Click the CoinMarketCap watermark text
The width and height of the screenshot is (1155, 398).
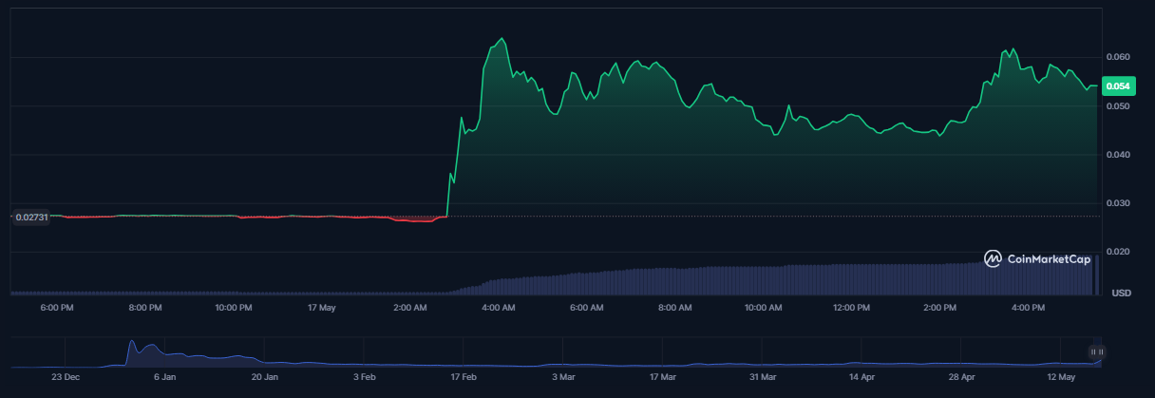[x=1049, y=258]
